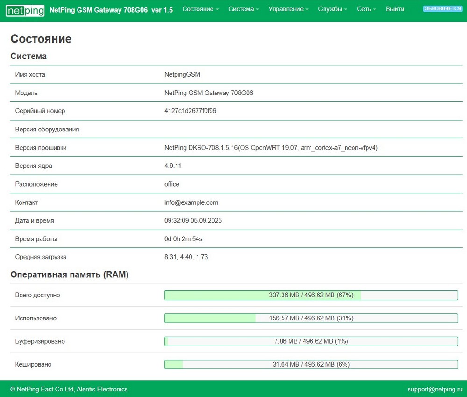Click the firmware version NetPing DKSO-708.1.5.16 text

click(x=271, y=148)
